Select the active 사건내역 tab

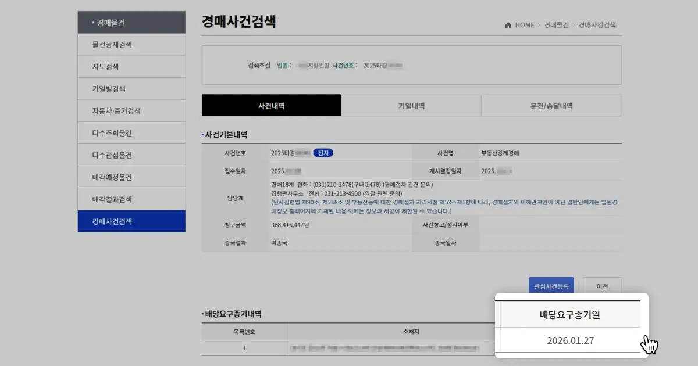pos(270,105)
